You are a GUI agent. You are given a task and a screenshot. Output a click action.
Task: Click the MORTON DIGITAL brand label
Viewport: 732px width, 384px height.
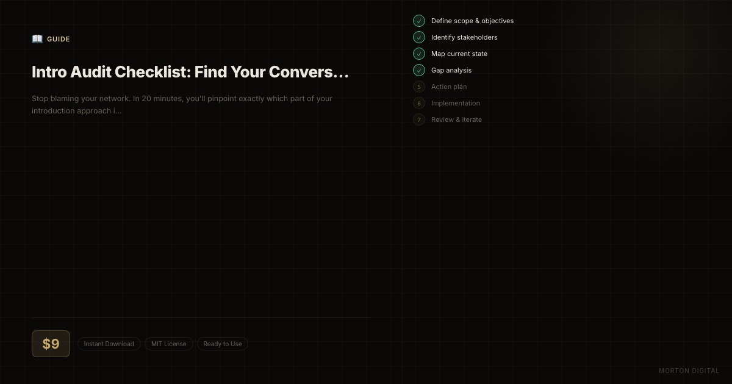coord(689,371)
